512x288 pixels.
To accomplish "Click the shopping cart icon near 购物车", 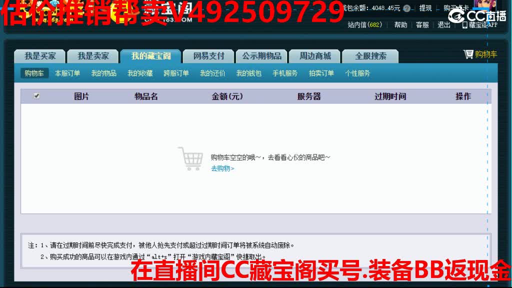I will [x=468, y=54].
